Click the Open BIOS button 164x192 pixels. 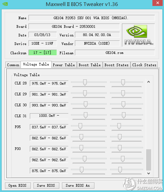pyautogui.click(x=18, y=185)
